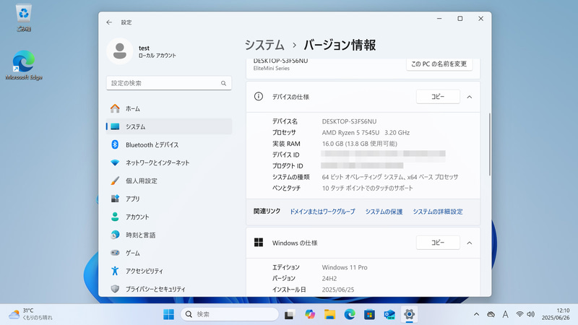Click the info icon beside デバイスの仕様
The height and width of the screenshot is (325, 578).
(259, 97)
